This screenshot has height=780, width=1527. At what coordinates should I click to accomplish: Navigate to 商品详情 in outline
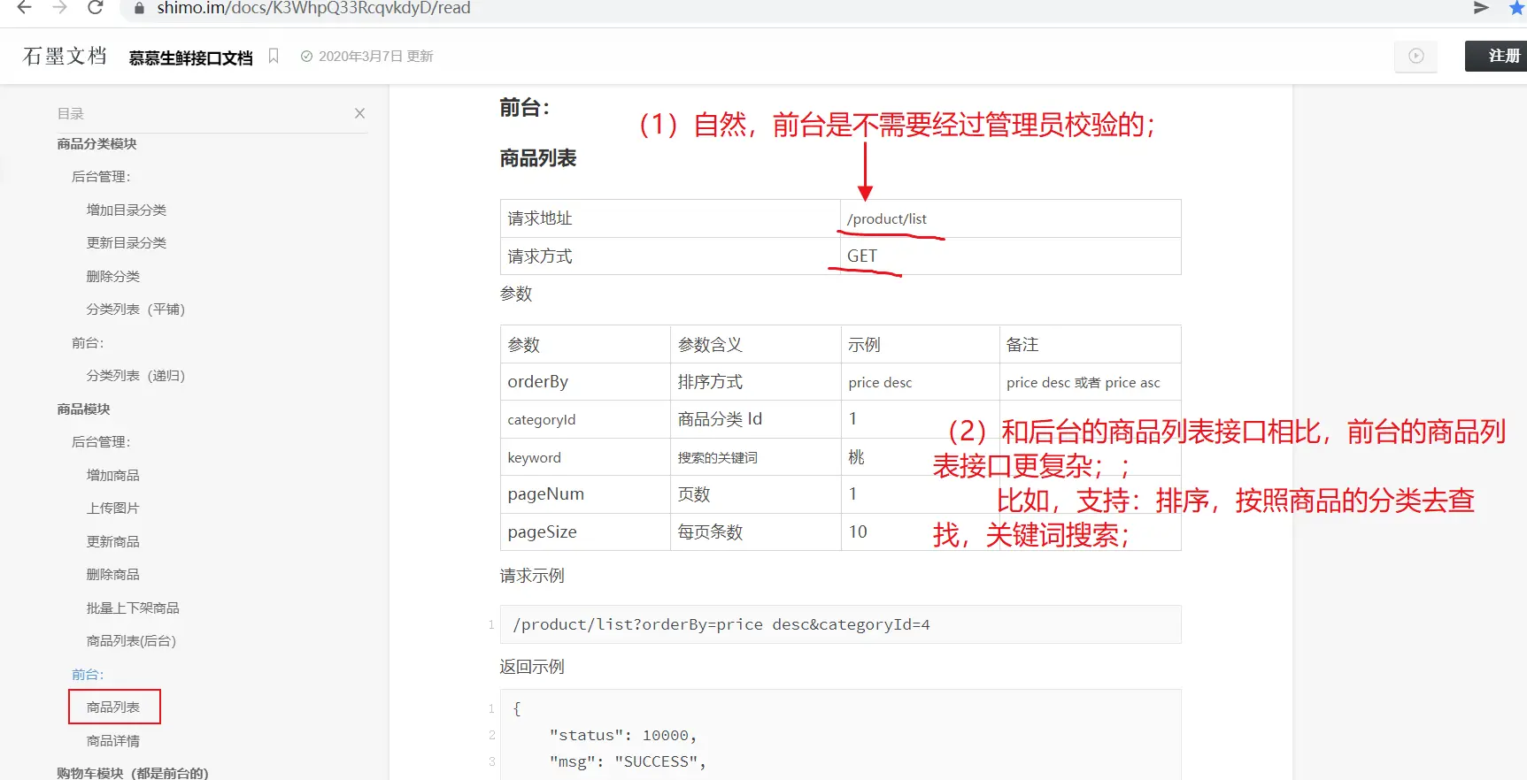pyautogui.click(x=112, y=741)
